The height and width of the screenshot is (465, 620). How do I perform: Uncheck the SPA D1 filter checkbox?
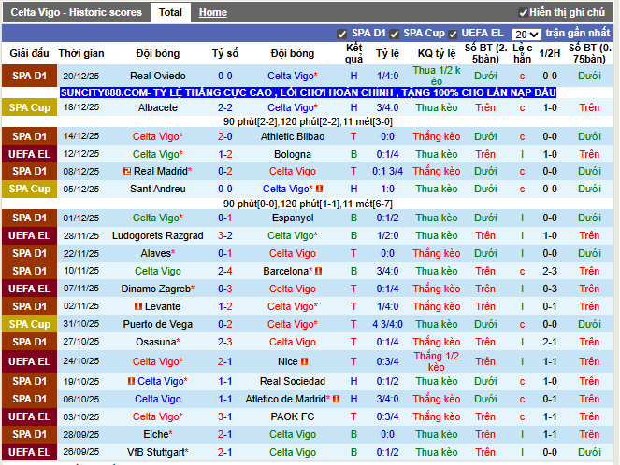[341, 35]
